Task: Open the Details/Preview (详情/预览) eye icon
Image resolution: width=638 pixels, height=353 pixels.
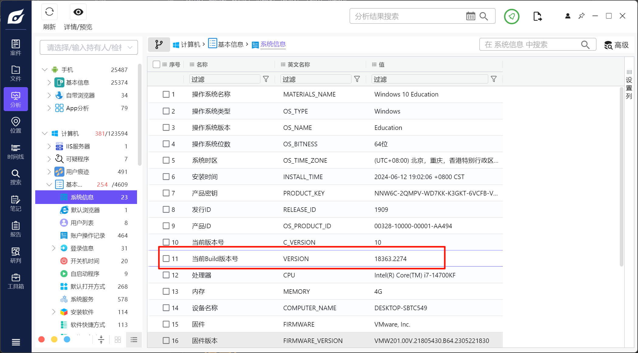Action: tap(78, 12)
